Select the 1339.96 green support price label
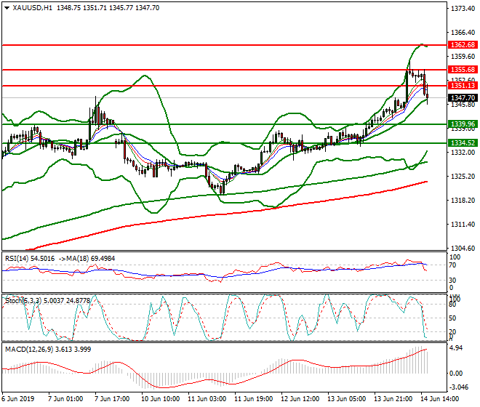Viewport: 480px width, 407px height. (463, 124)
